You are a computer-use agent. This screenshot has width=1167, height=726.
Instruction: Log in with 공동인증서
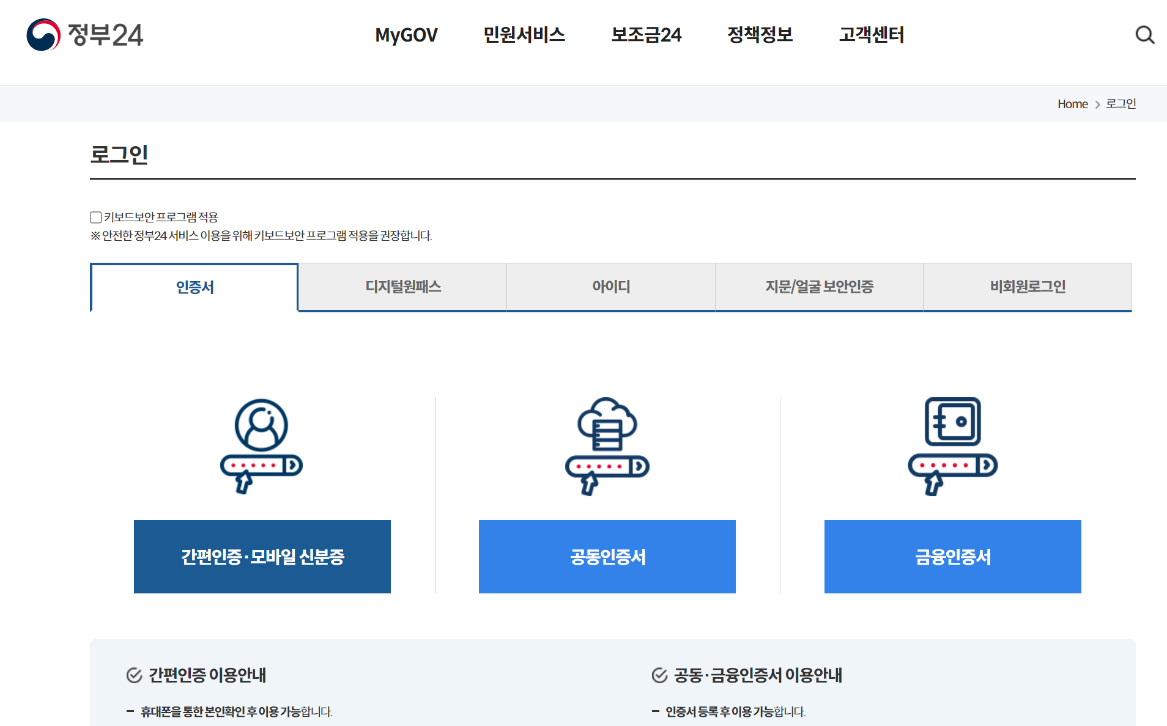[606, 557]
